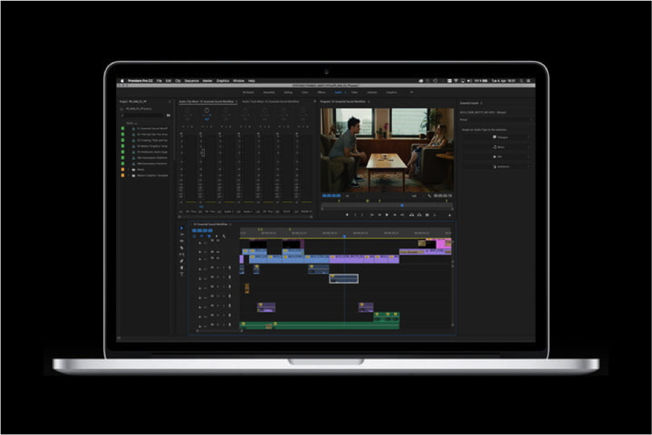652x435 pixels.
Task: Enable voice-over record on first audio track
Action: tap(230, 267)
